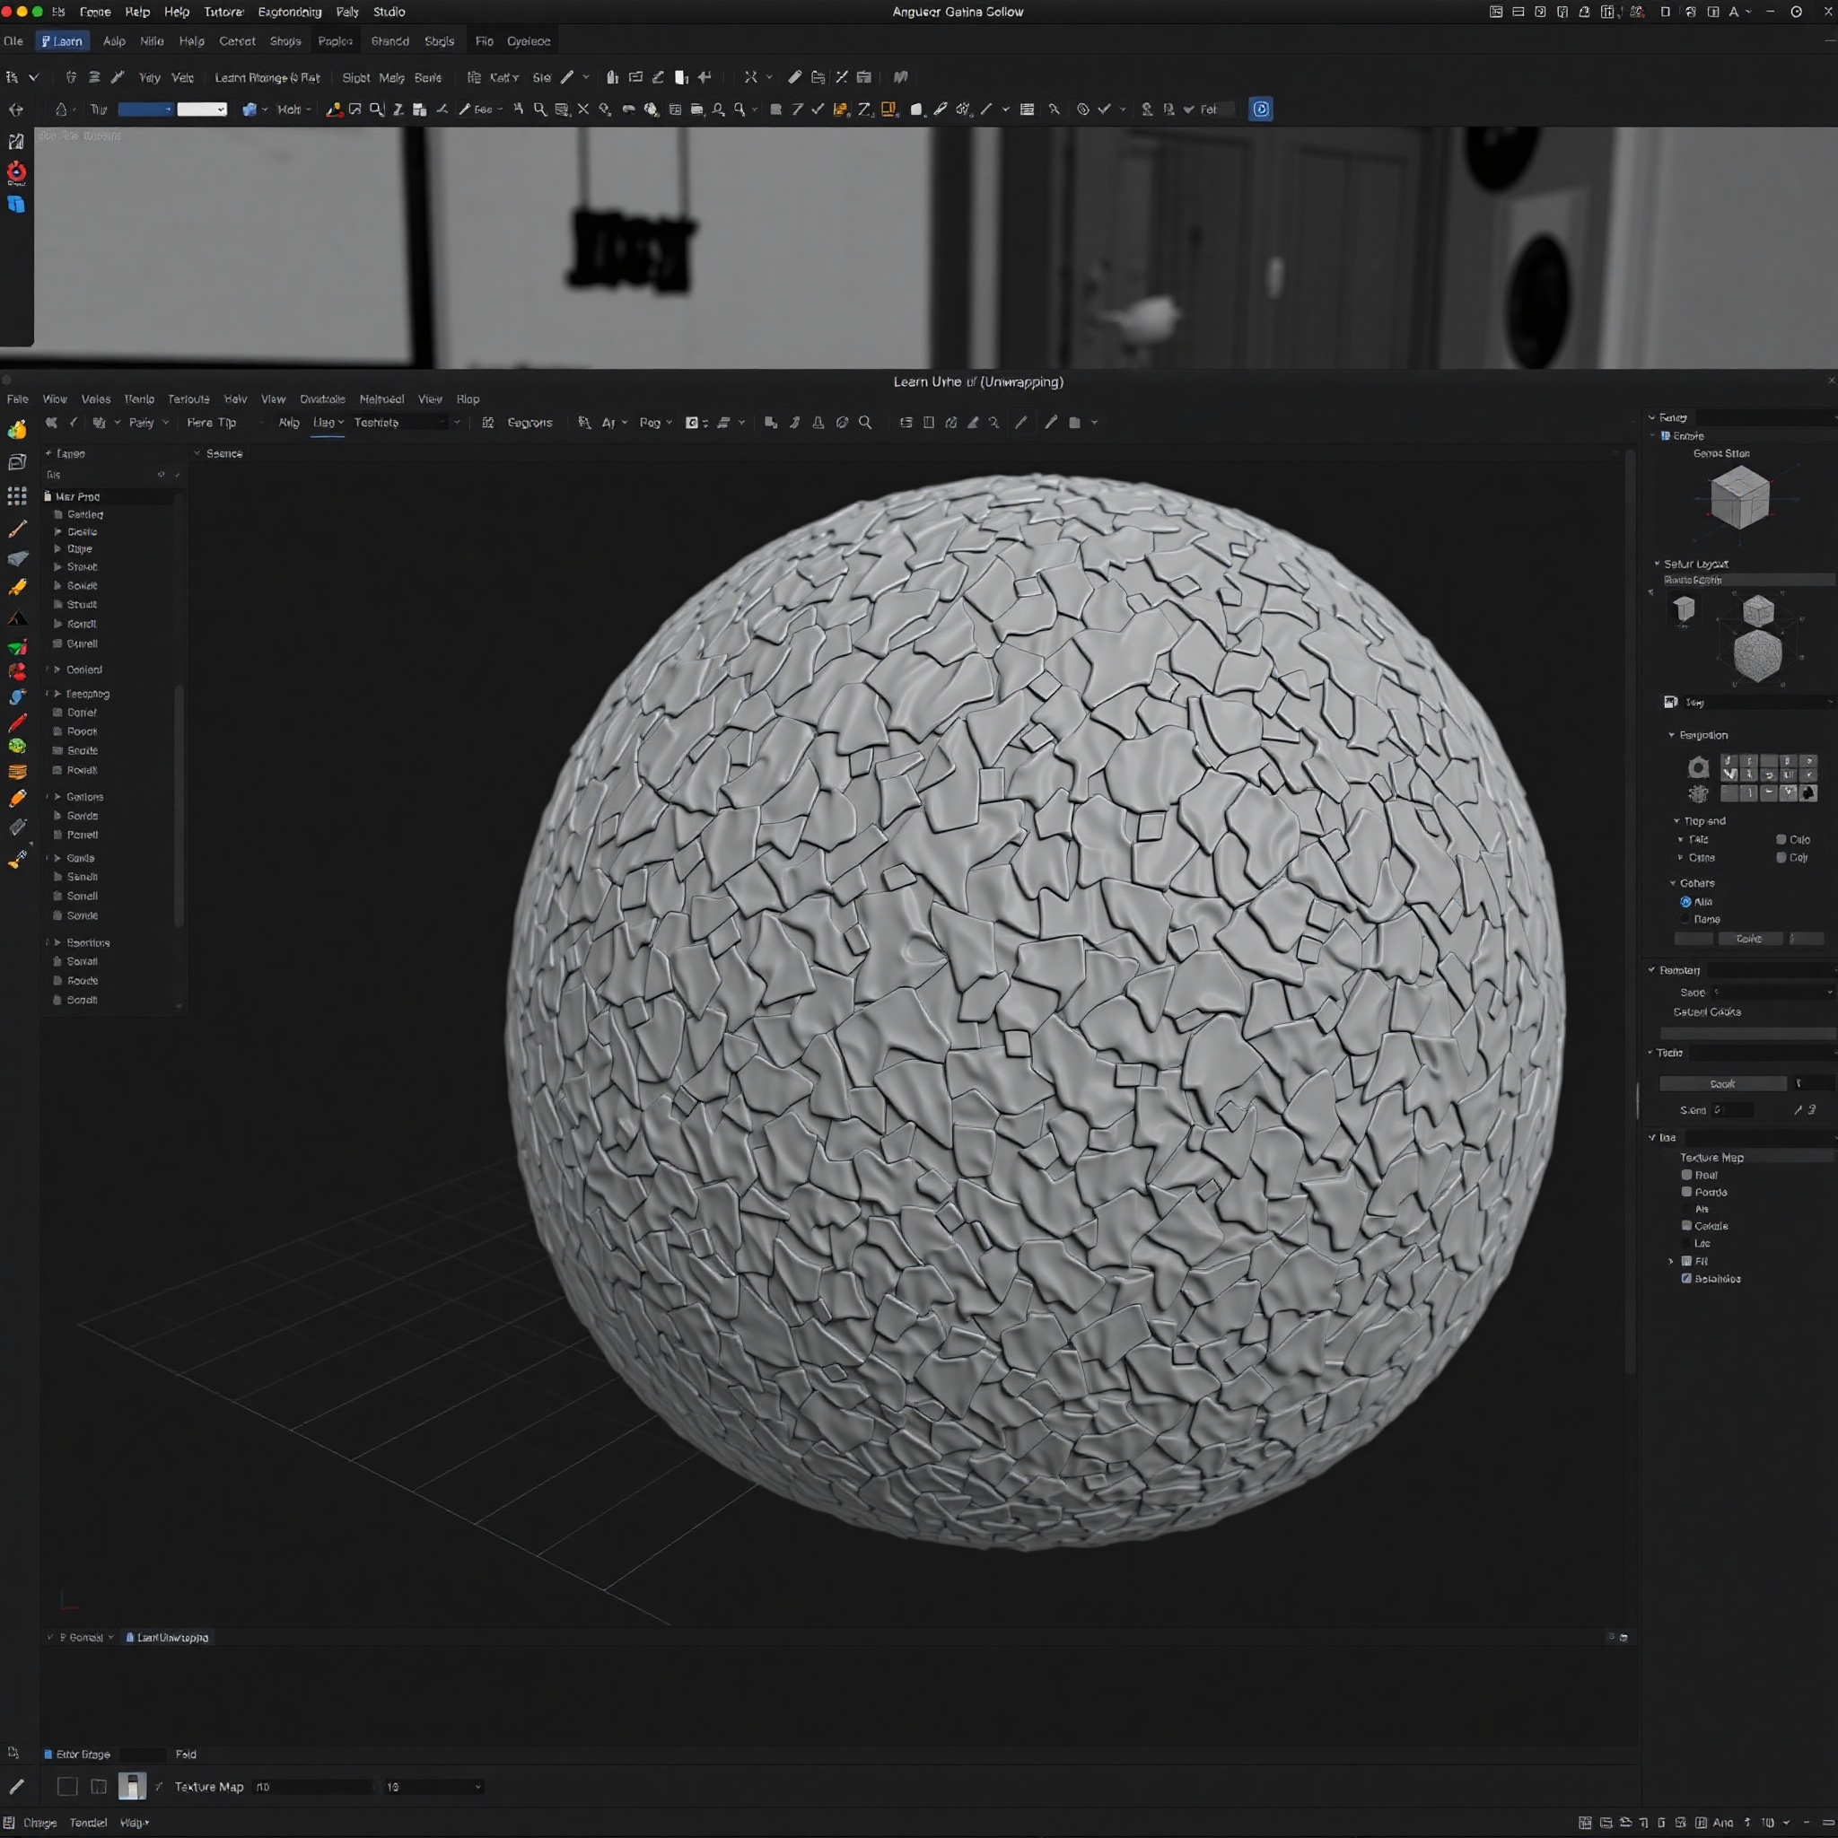Open the magnifier search icon in the viewport header
The height and width of the screenshot is (1838, 1838).
(865, 423)
